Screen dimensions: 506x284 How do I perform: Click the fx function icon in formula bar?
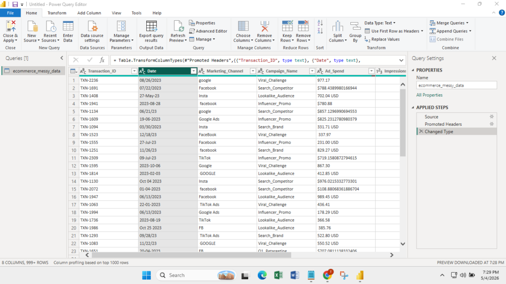coord(102,60)
